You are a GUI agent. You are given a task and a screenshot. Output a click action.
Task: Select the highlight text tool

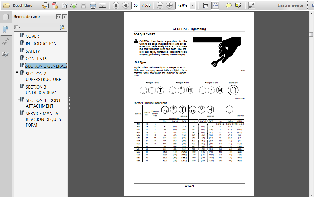coord(238,5)
